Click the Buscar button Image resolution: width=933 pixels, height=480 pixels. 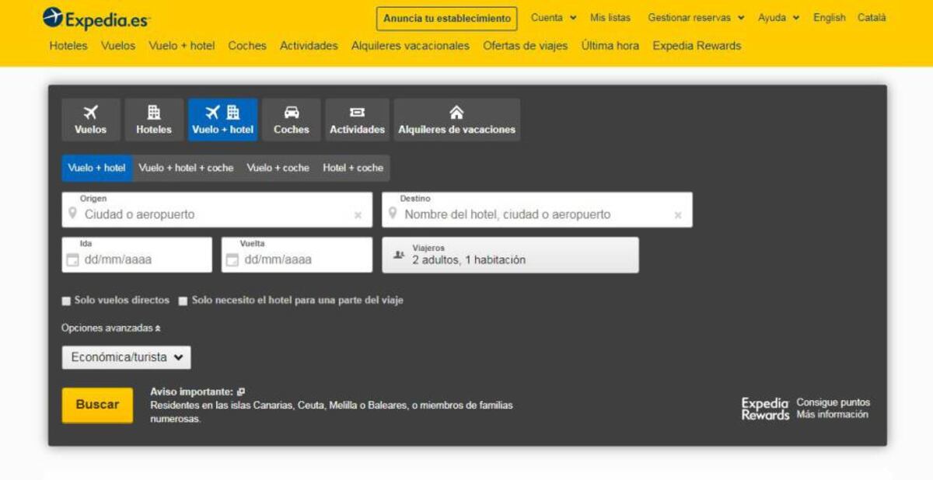[96, 404]
